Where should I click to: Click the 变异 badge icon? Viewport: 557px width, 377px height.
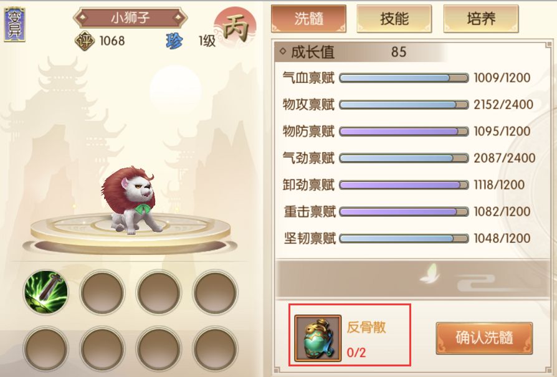[x=14, y=24]
